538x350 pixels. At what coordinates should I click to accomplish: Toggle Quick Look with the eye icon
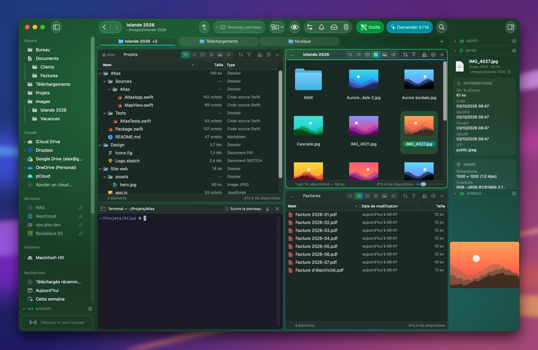(295, 27)
